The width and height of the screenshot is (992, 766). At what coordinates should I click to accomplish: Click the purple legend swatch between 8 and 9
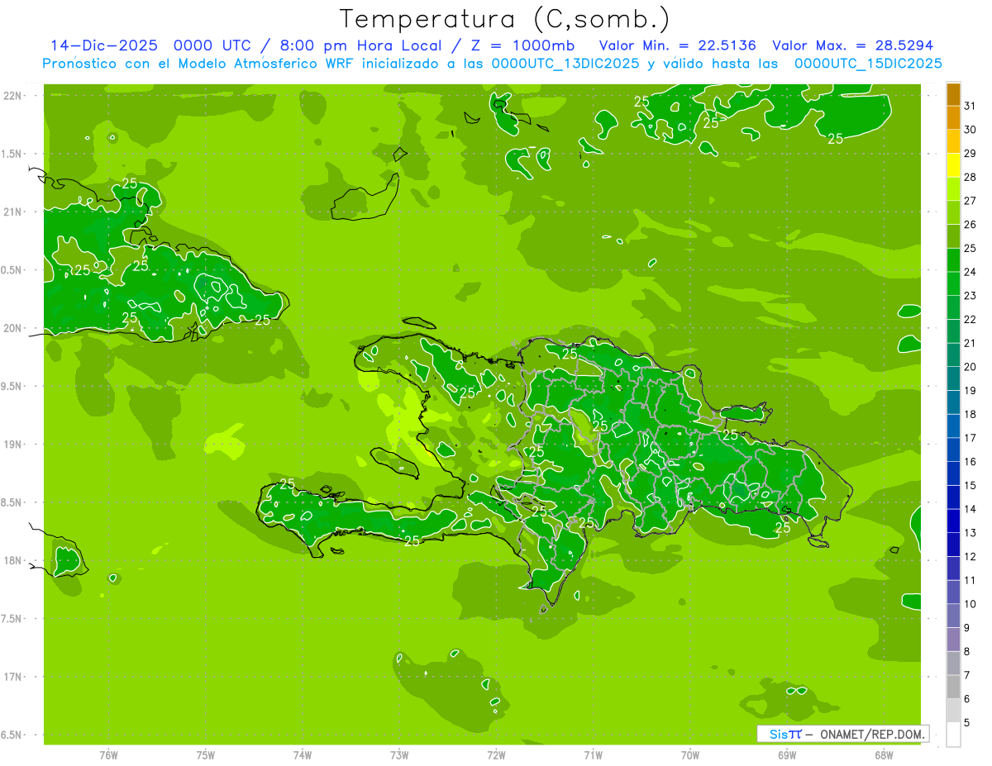(953, 640)
